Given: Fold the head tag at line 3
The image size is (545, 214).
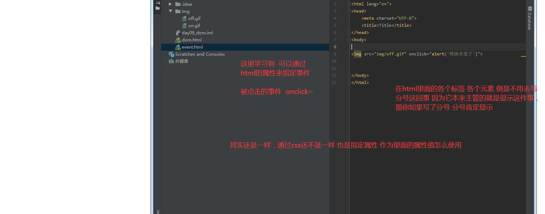Looking at the screenshot, I should 349,11.
